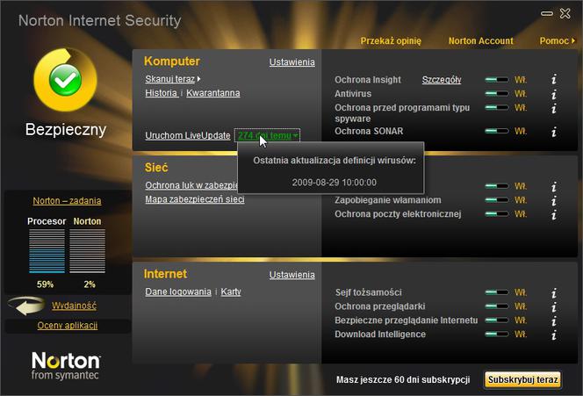Click Masz jeszcze 60 dni subskrypcji text
The image size is (583, 396).
point(403,380)
